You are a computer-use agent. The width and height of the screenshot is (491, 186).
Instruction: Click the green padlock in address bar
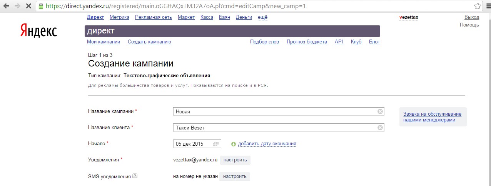(41, 6)
